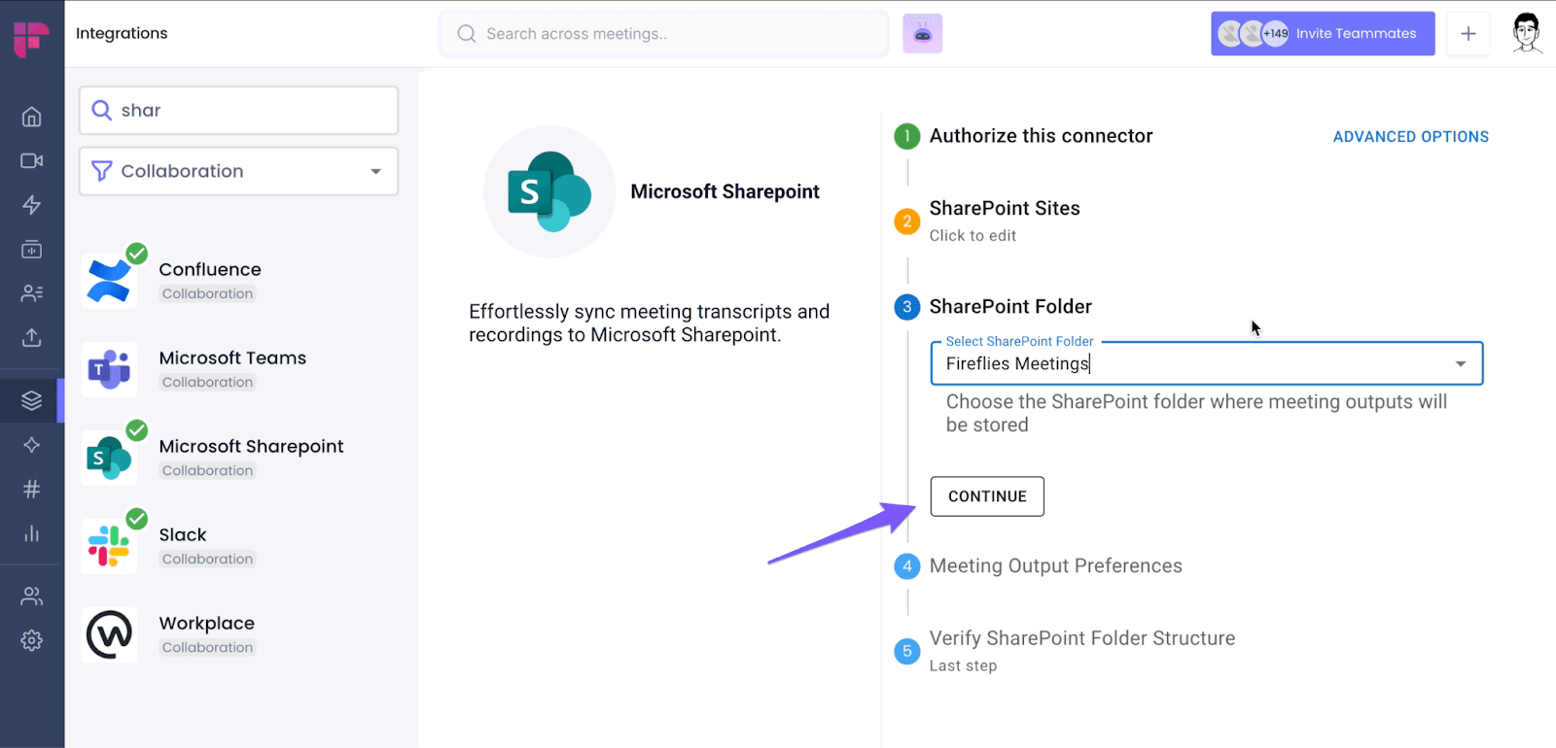This screenshot has width=1556, height=748.
Task: Click the Microsoft Teams logo icon
Action: 109,369
